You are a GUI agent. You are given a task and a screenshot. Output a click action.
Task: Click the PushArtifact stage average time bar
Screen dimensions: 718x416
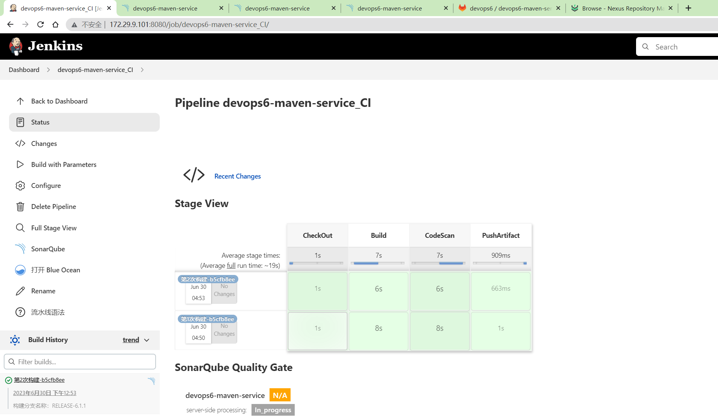tap(500, 263)
